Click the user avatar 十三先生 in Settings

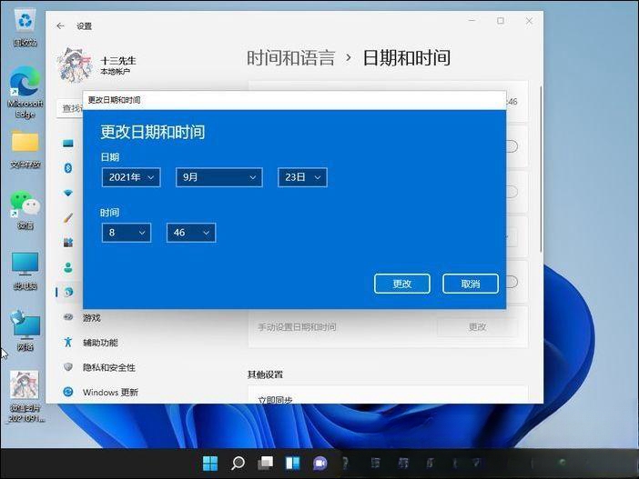75,65
